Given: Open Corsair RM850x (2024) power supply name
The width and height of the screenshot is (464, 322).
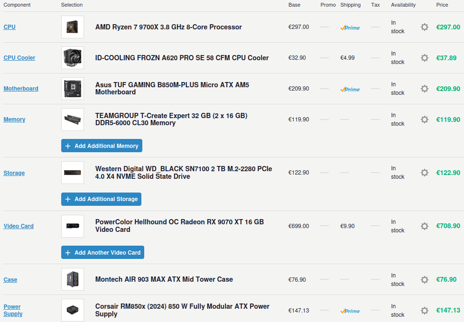Looking at the screenshot, I should [182, 310].
